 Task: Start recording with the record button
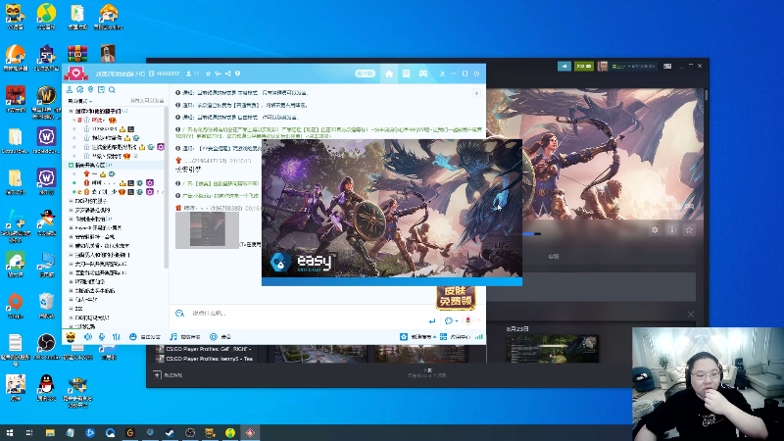coord(220,337)
